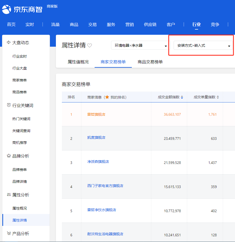The image size is (235, 242).
Task: Switch to the 商品交易榜单 tab
Action: pos(150,62)
